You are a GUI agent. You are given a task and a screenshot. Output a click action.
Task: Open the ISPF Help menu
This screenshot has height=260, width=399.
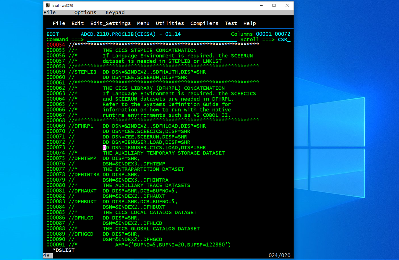point(249,23)
